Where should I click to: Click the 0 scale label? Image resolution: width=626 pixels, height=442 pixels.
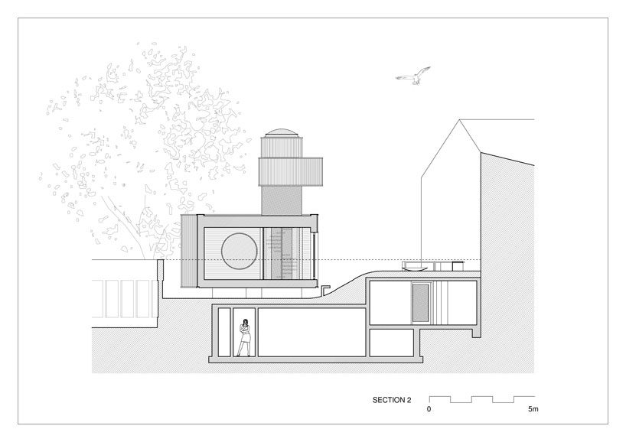click(x=429, y=409)
